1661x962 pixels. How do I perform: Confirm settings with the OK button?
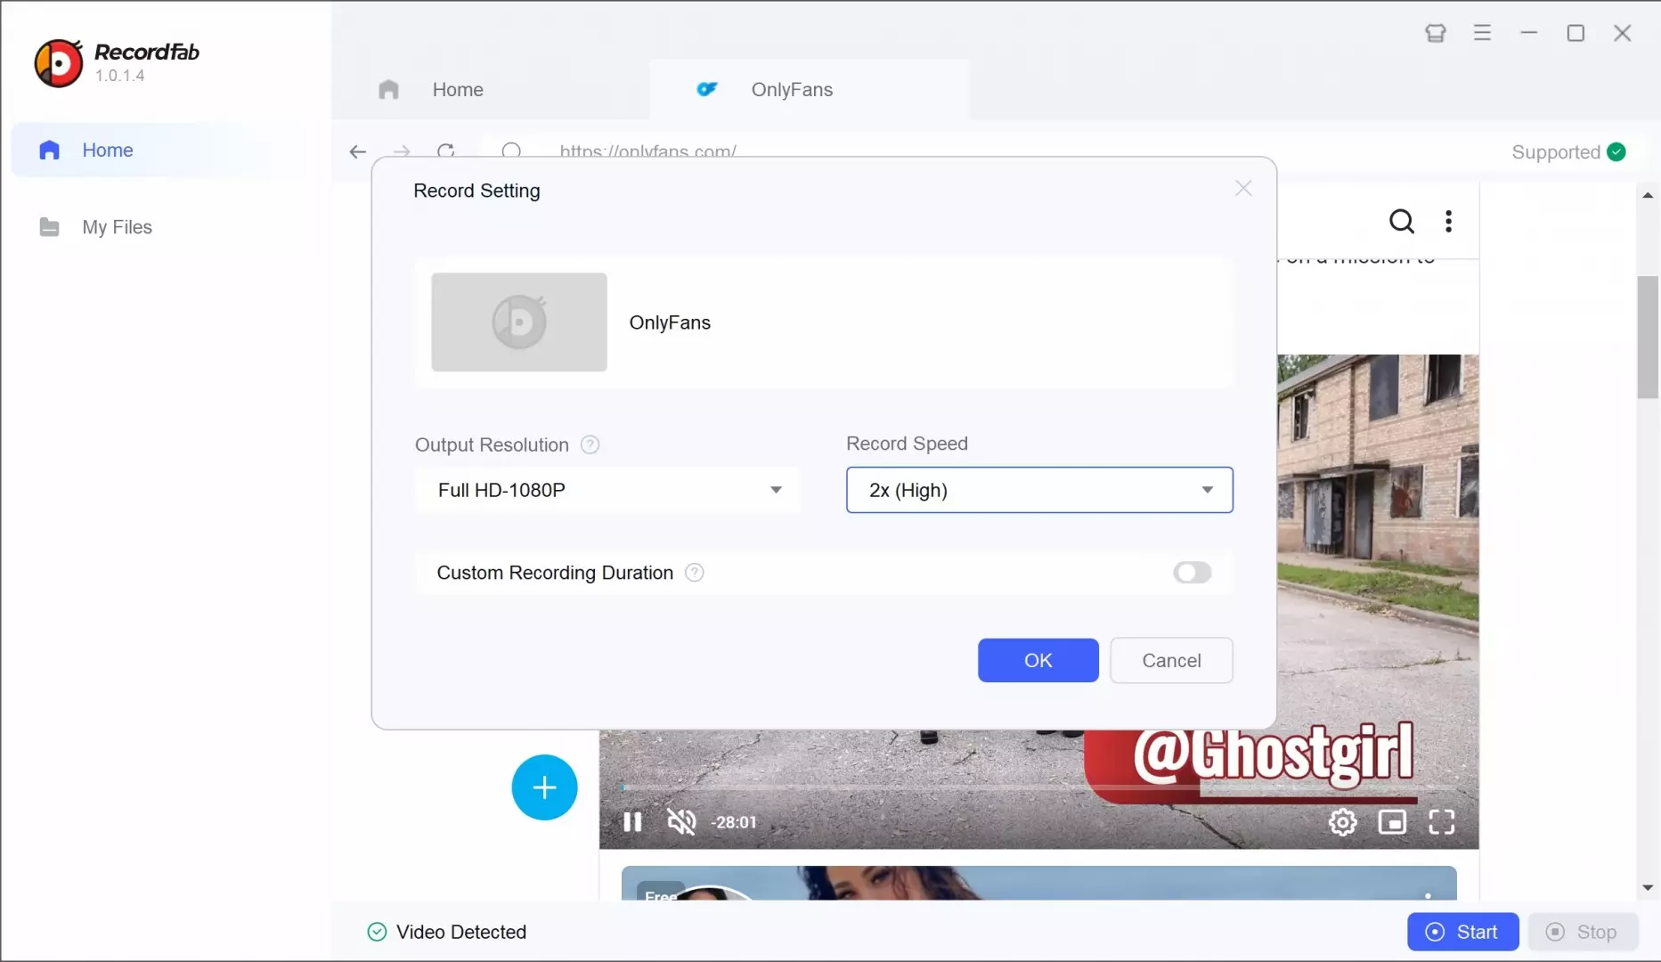coord(1038,661)
